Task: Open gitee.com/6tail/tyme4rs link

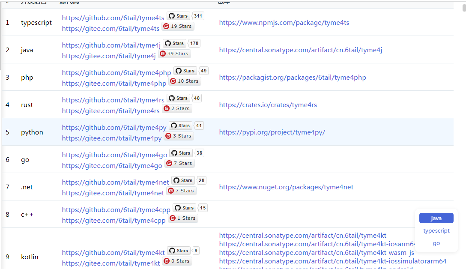Action: pyautogui.click(x=111, y=111)
